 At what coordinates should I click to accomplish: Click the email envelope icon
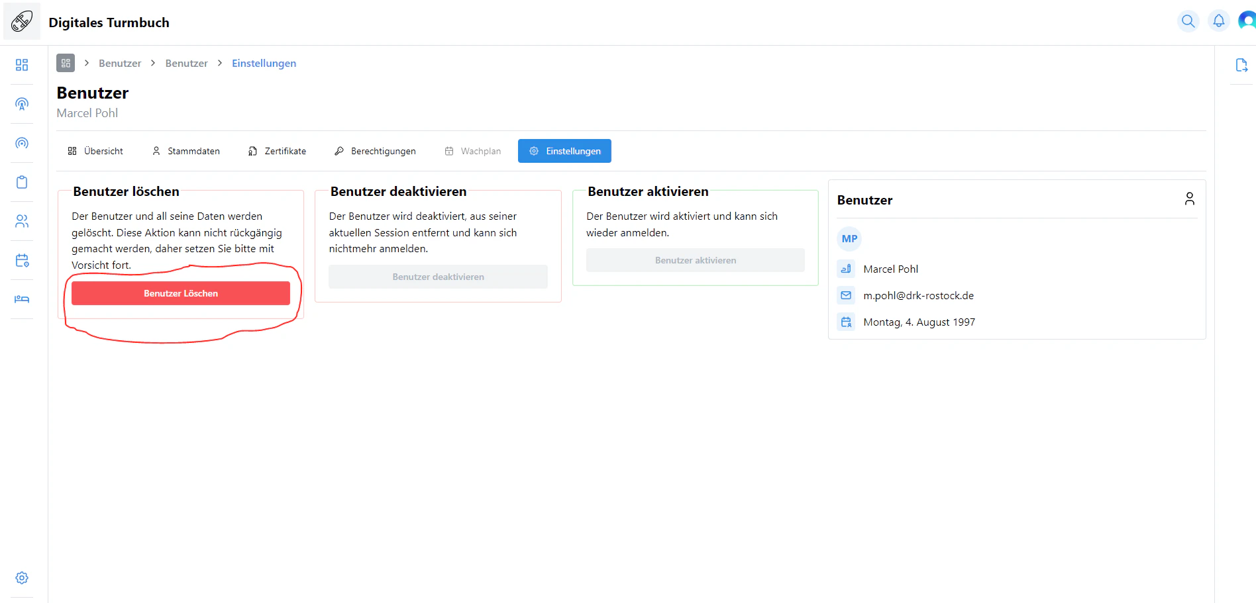tap(846, 295)
